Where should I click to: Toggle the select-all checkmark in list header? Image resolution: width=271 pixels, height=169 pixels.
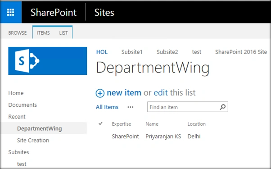click(x=100, y=123)
